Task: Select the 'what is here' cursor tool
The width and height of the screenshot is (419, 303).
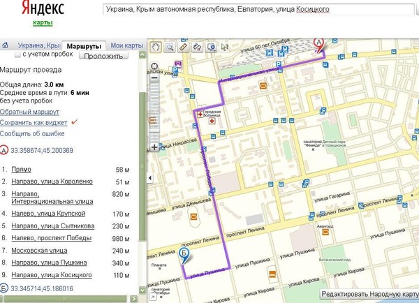Action: point(224,47)
